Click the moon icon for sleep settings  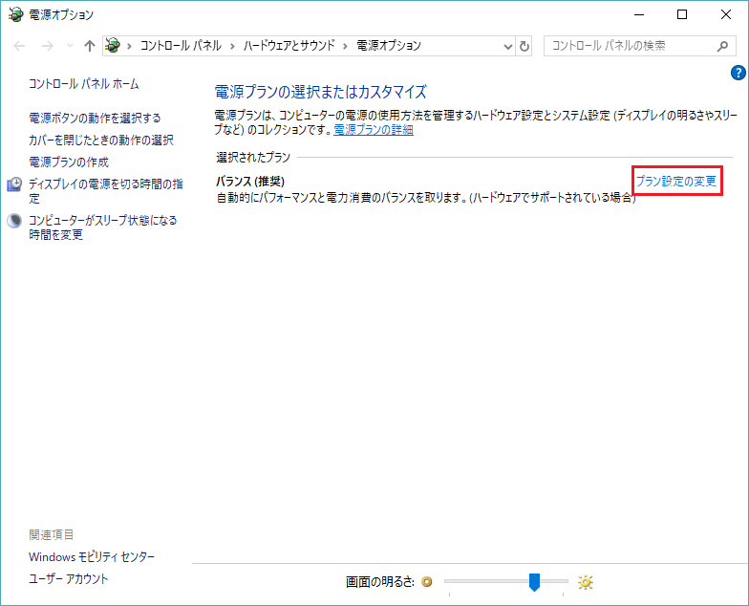click(14, 220)
